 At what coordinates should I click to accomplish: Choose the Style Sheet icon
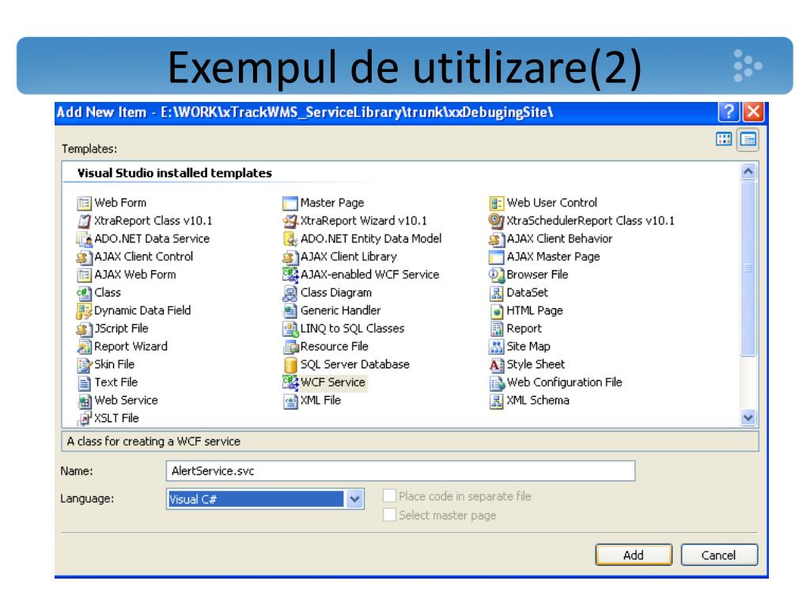point(497,365)
